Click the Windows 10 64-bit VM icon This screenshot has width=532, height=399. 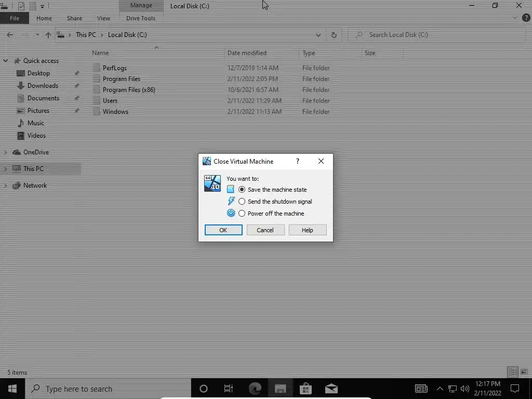[x=212, y=183]
